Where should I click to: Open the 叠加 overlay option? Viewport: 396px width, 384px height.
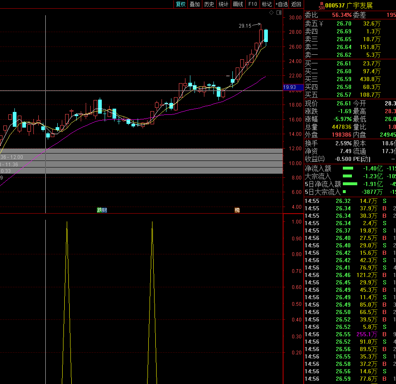(x=195, y=4)
